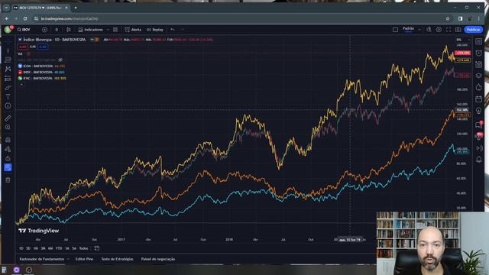
Task: Toggle hide all drawings highlighted icon
Action: point(8,167)
